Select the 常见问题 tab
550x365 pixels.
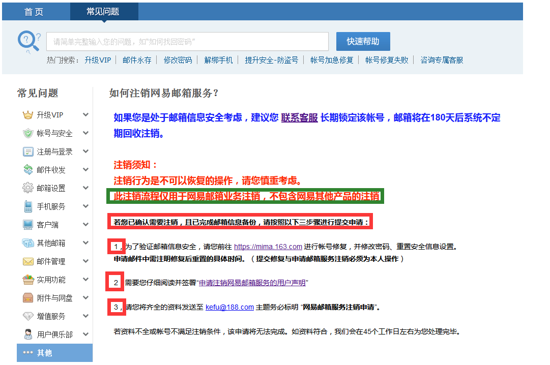click(104, 12)
